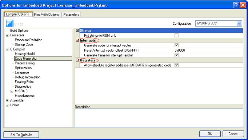Close the Options dialog window
Image resolution: width=248 pixels, height=140 pixels.
click(243, 5)
